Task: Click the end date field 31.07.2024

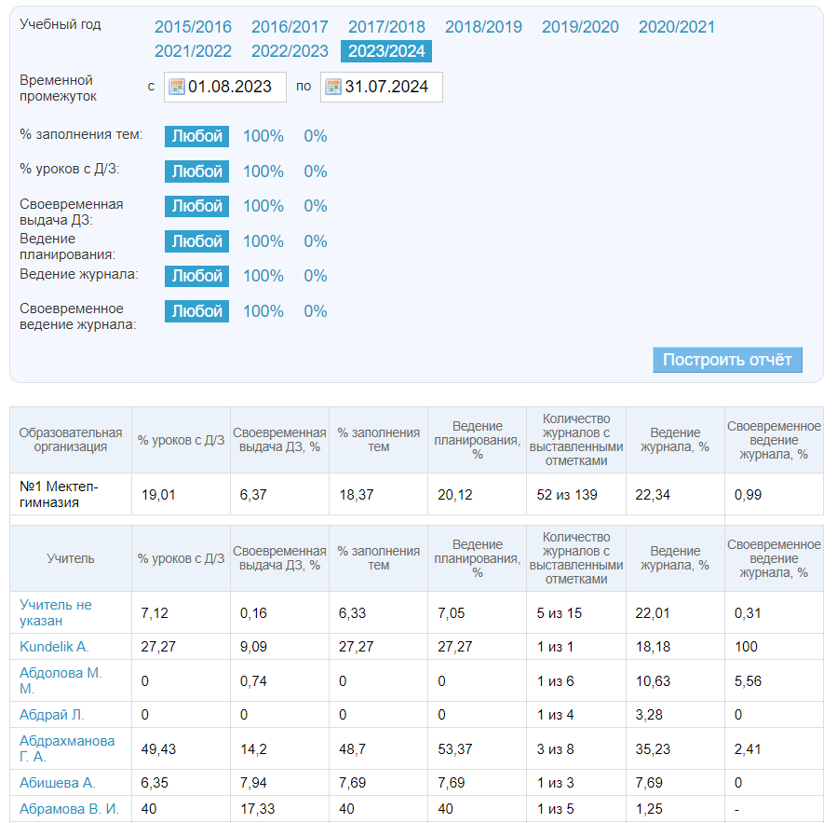Action: coord(381,87)
